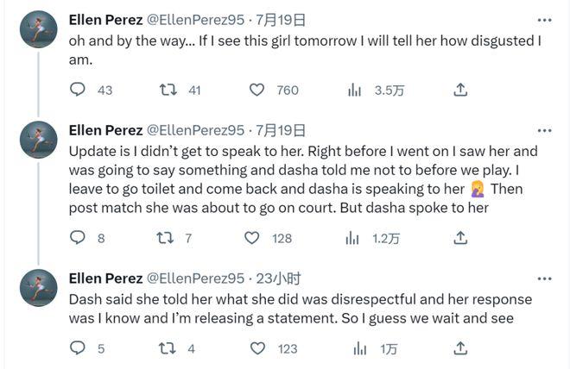This screenshot has width=570, height=369.
Task: View analytics showing 3.5万 views
Action: [354, 90]
